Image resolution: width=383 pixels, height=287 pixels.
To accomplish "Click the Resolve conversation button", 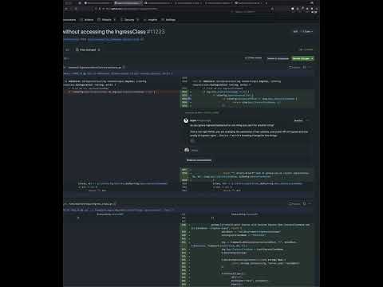I will 199,160.
